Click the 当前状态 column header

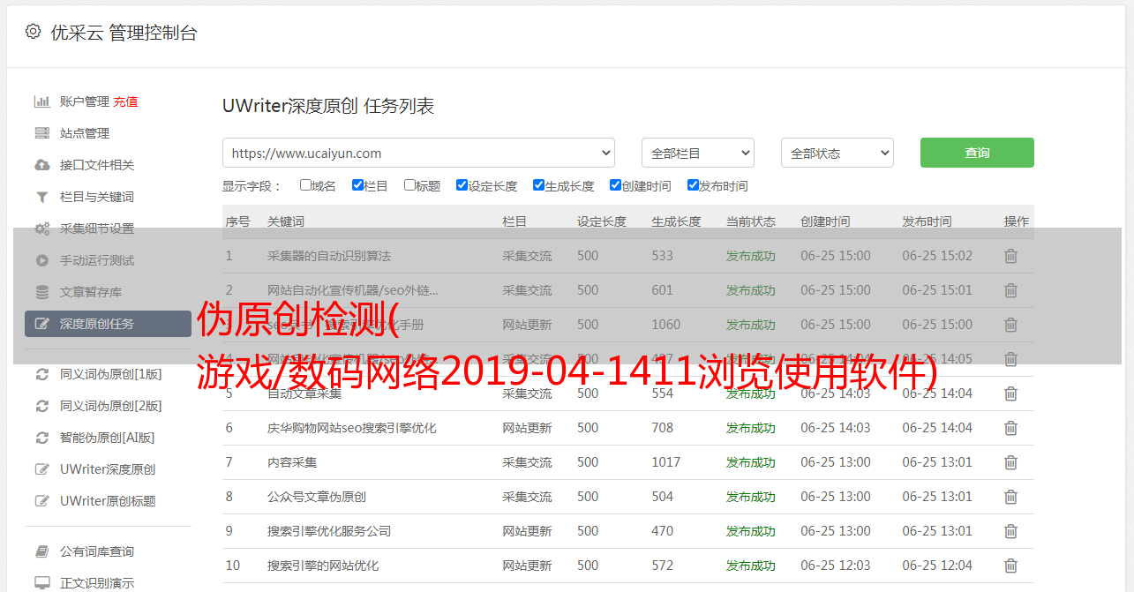tap(751, 221)
